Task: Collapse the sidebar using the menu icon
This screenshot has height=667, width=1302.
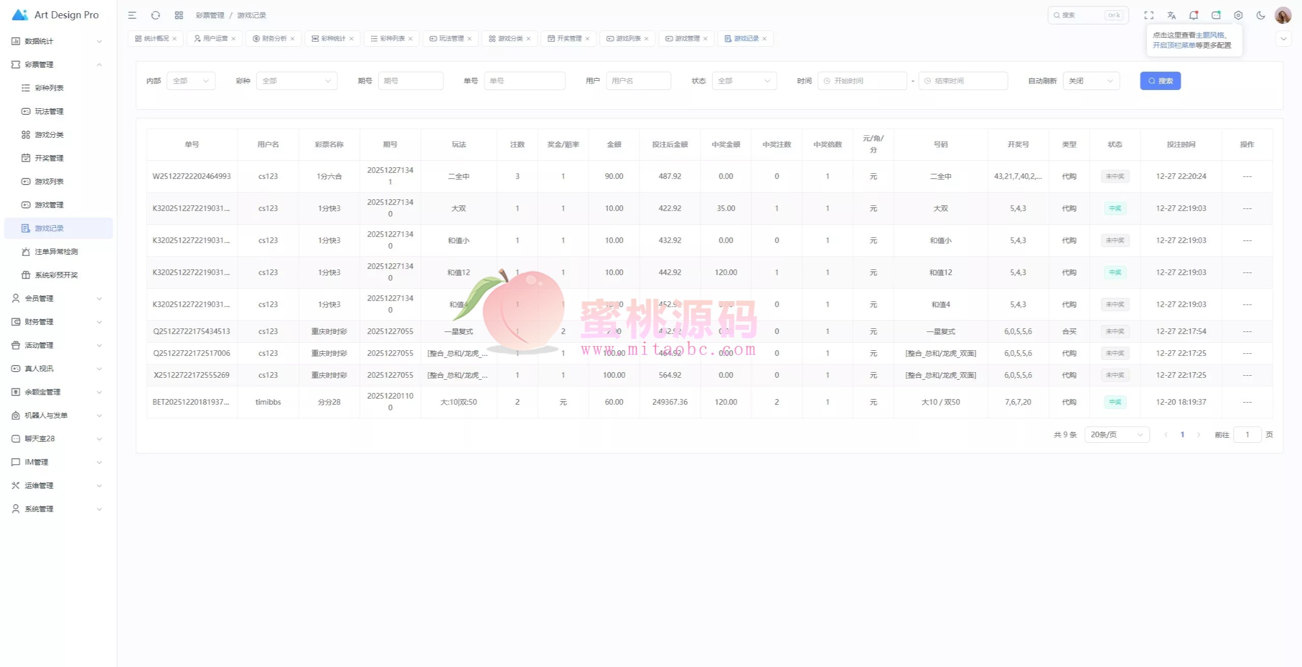Action: click(132, 15)
